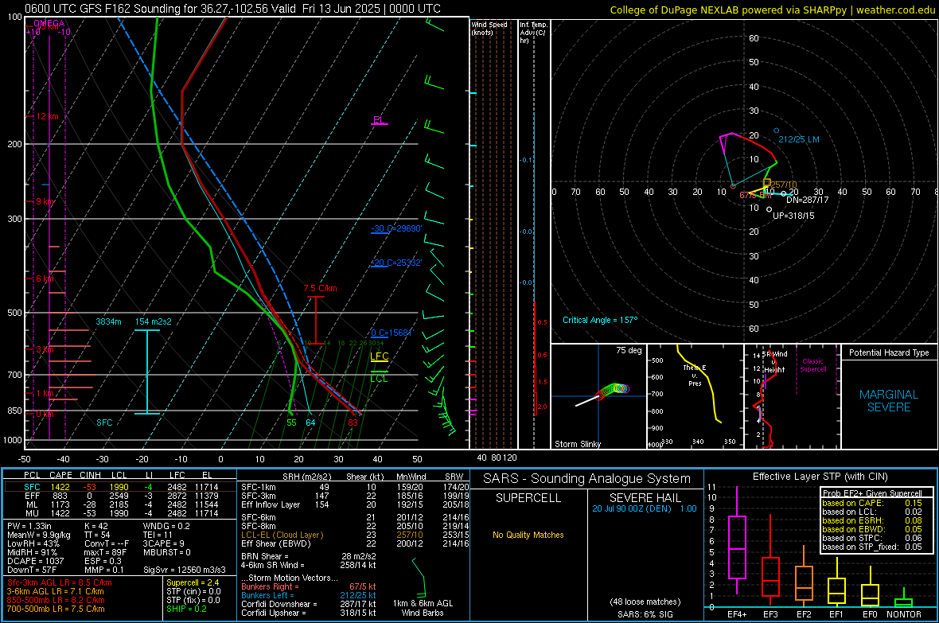Click the SFC-1km shear row label
Image resolution: width=939 pixels, height=623 pixels.
258,487
